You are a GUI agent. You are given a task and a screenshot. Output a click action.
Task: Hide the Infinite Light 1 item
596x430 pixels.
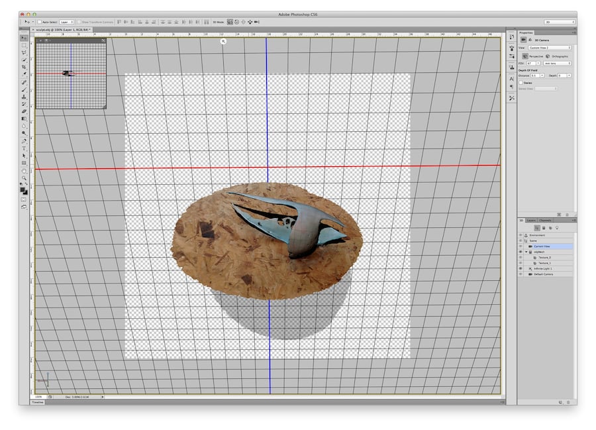click(521, 268)
